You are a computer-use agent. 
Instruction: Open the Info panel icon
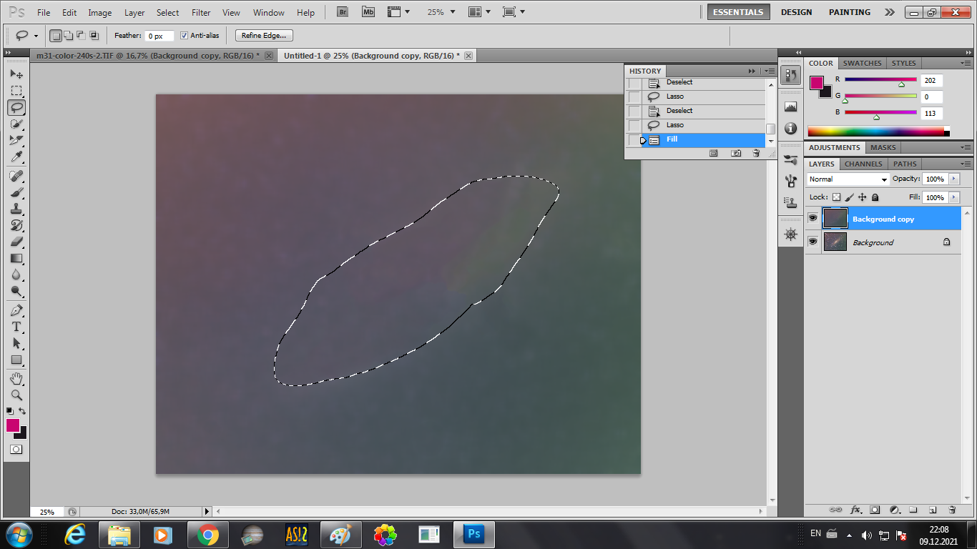coord(790,128)
